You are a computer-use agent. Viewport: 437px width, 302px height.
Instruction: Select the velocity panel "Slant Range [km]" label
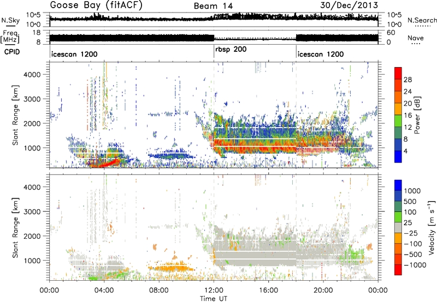click(x=15, y=227)
